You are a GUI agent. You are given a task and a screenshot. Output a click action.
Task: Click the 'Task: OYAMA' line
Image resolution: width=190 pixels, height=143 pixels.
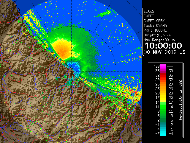155,26
